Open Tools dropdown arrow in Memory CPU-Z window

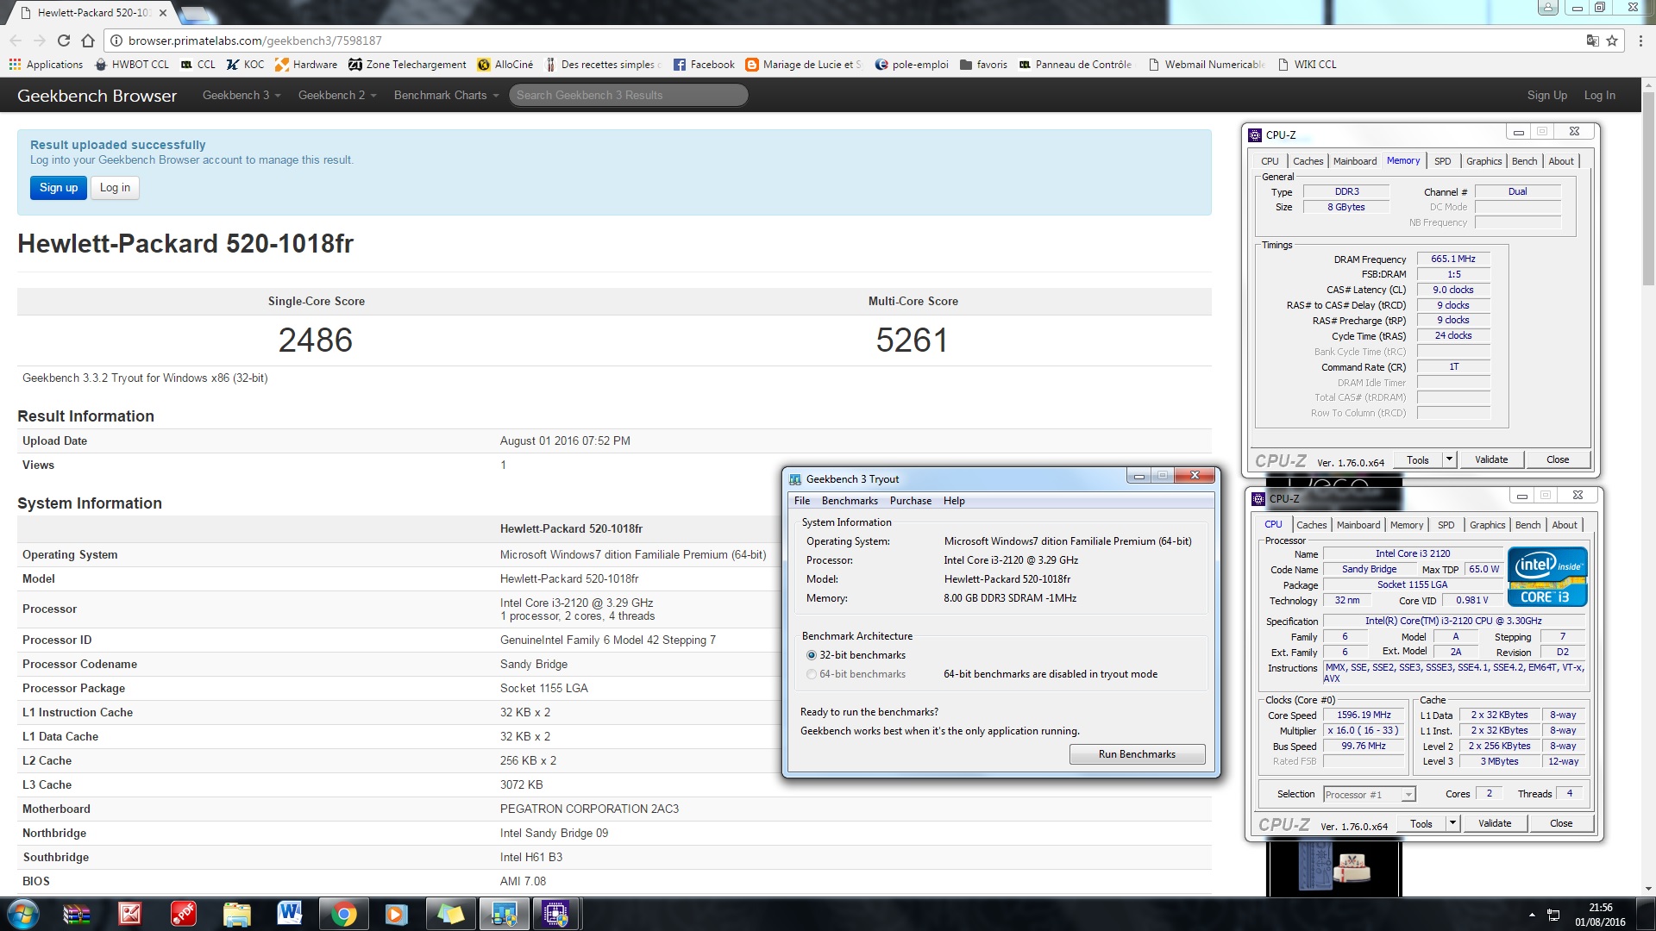[x=1450, y=459]
